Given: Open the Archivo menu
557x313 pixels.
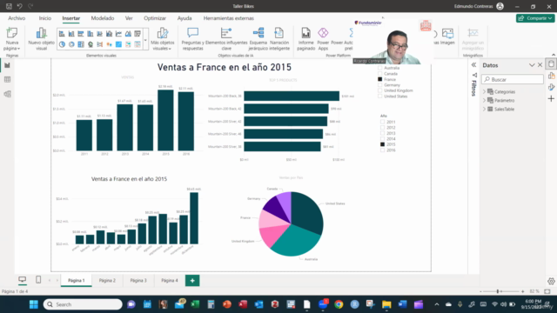Looking at the screenshot, I should point(17,18).
